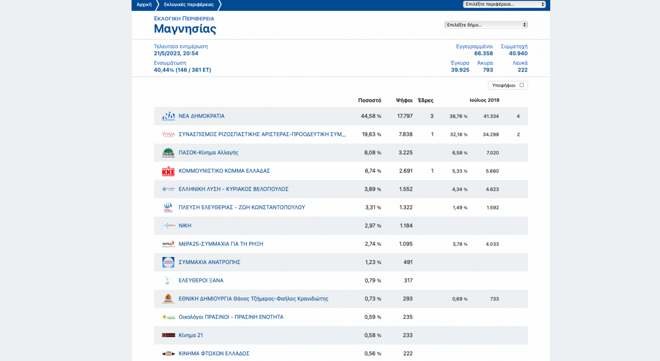Click the Λευκά blank ballots label
Image resolution: width=660 pixels, height=361 pixels.
coord(520,63)
